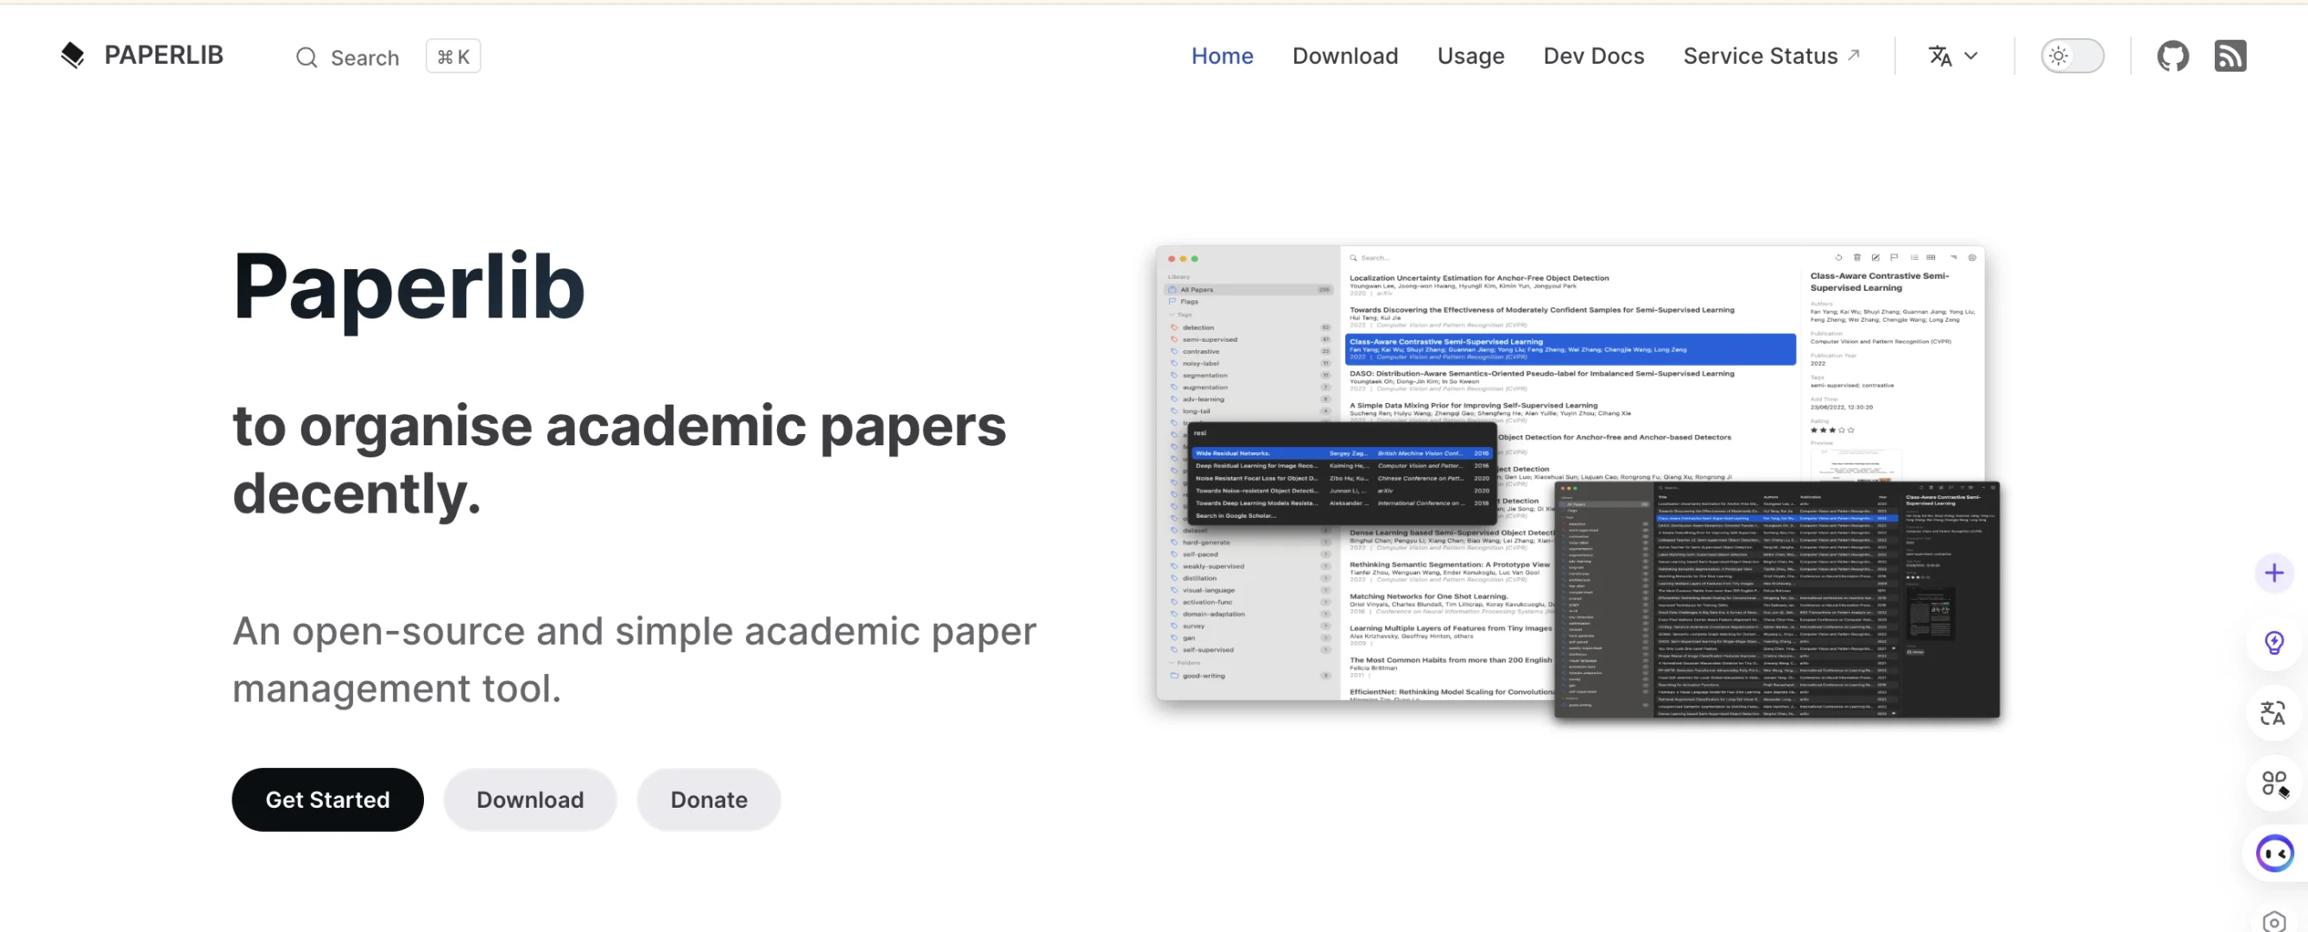Screen dimensions: 2308x932
Task: Open the Download nav item
Action: coord(1344,55)
